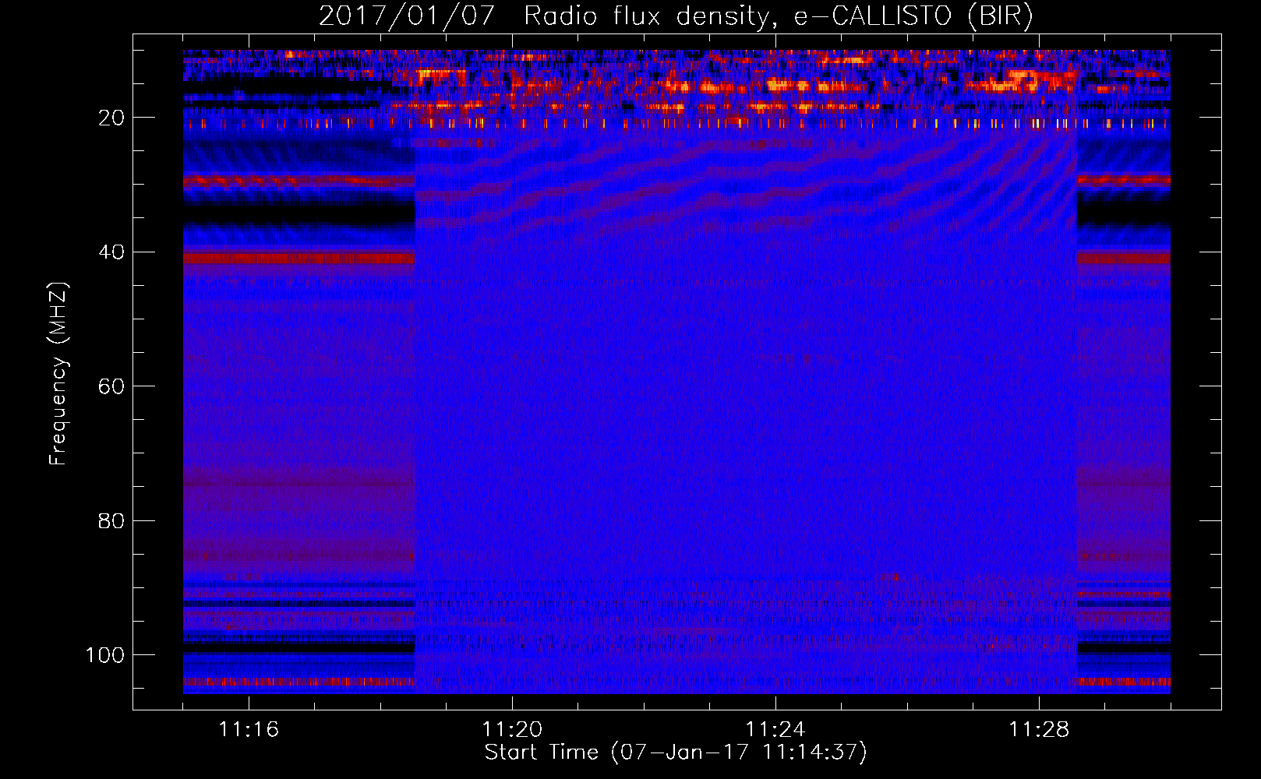
Task: Click the plot title '2017/01/07 Radio flux density'
Action: (x=676, y=16)
